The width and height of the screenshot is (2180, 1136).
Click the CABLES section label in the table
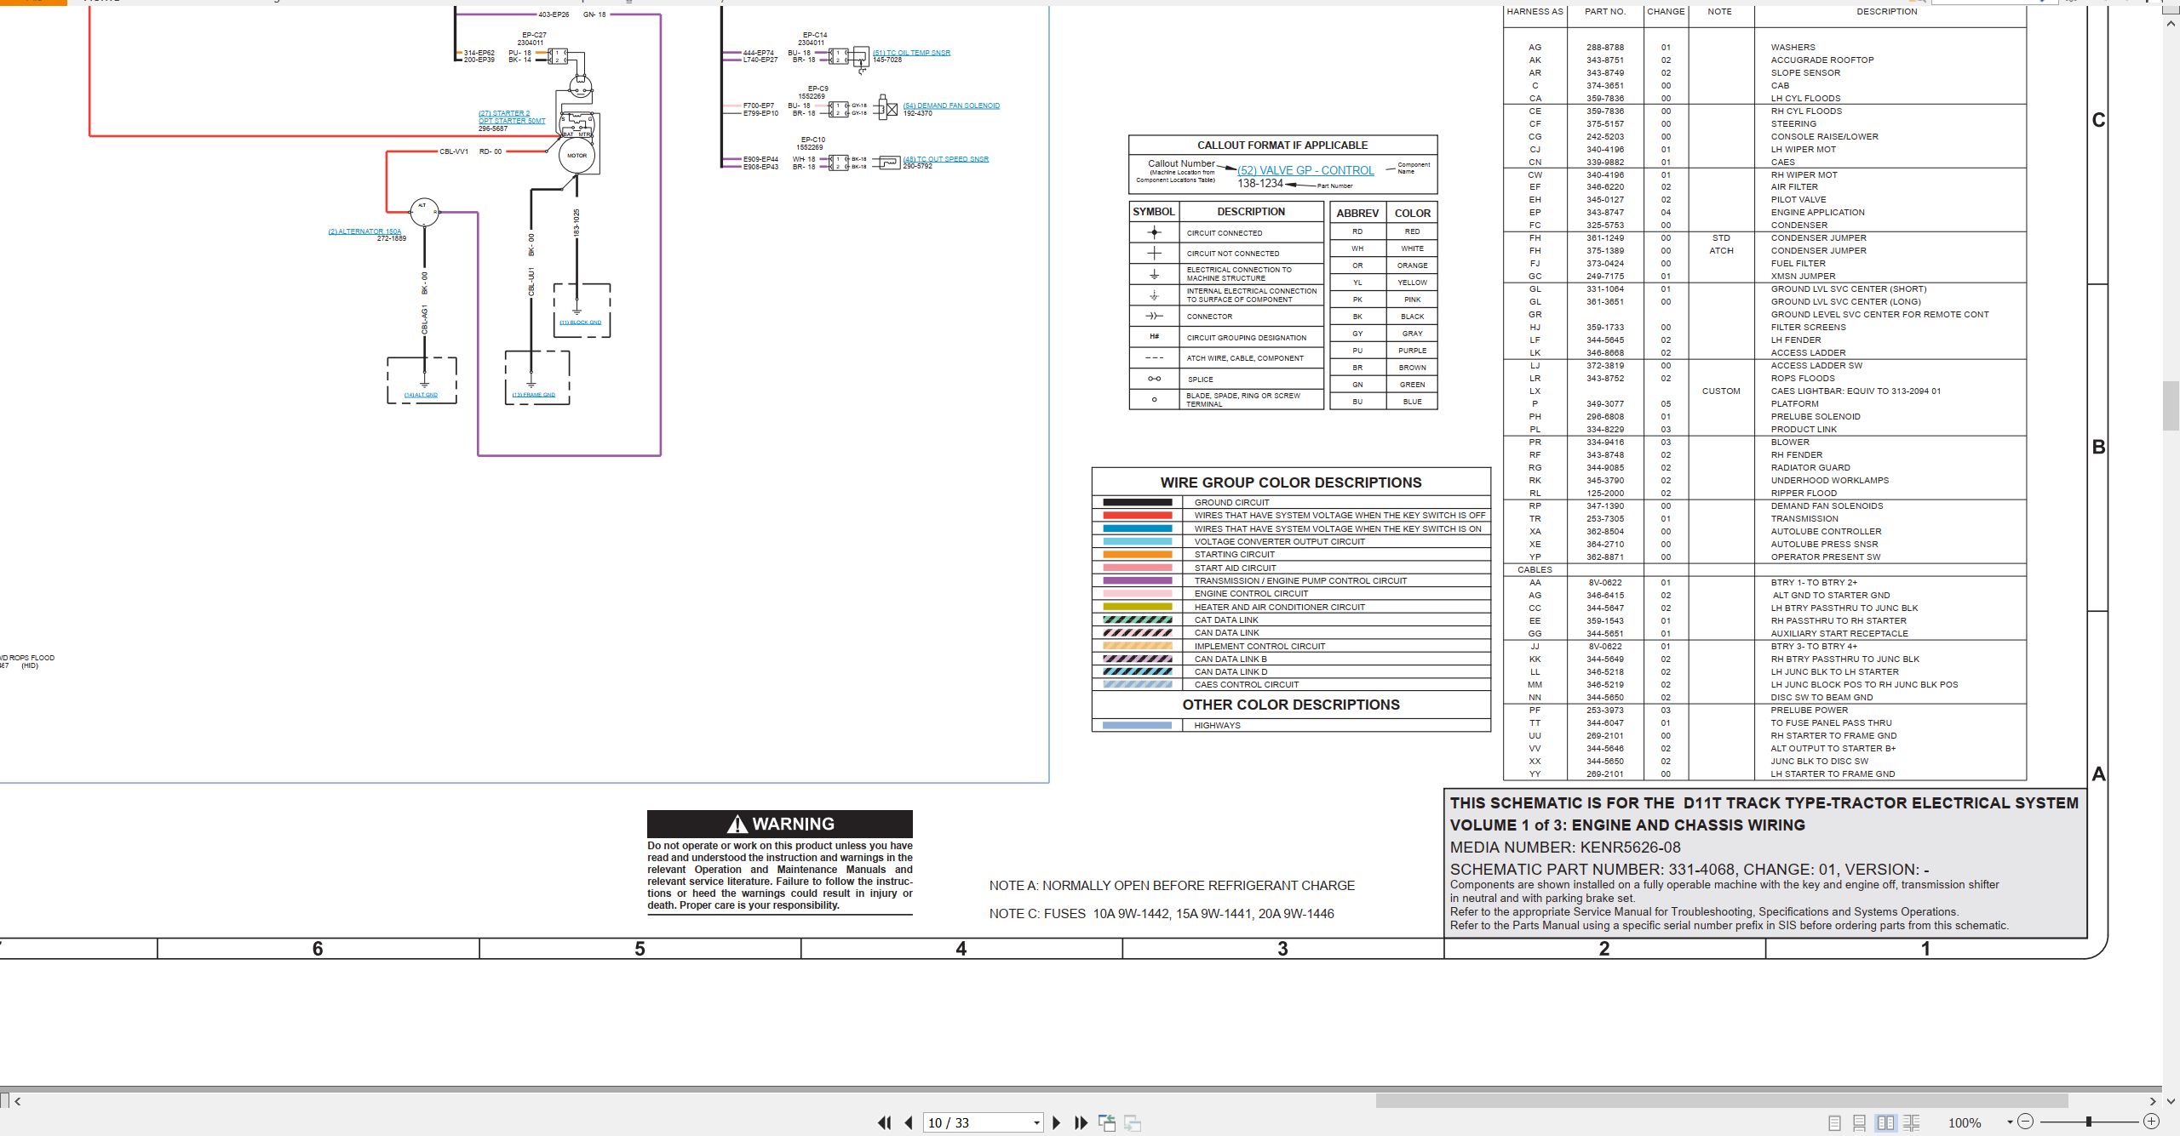point(1535,570)
